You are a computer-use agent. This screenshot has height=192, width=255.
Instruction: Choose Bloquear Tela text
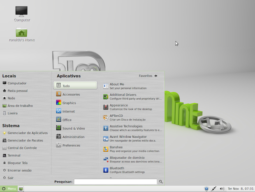pyautogui.click(x=18, y=163)
